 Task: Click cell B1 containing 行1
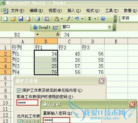pyautogui.click(x=46, y=47)
